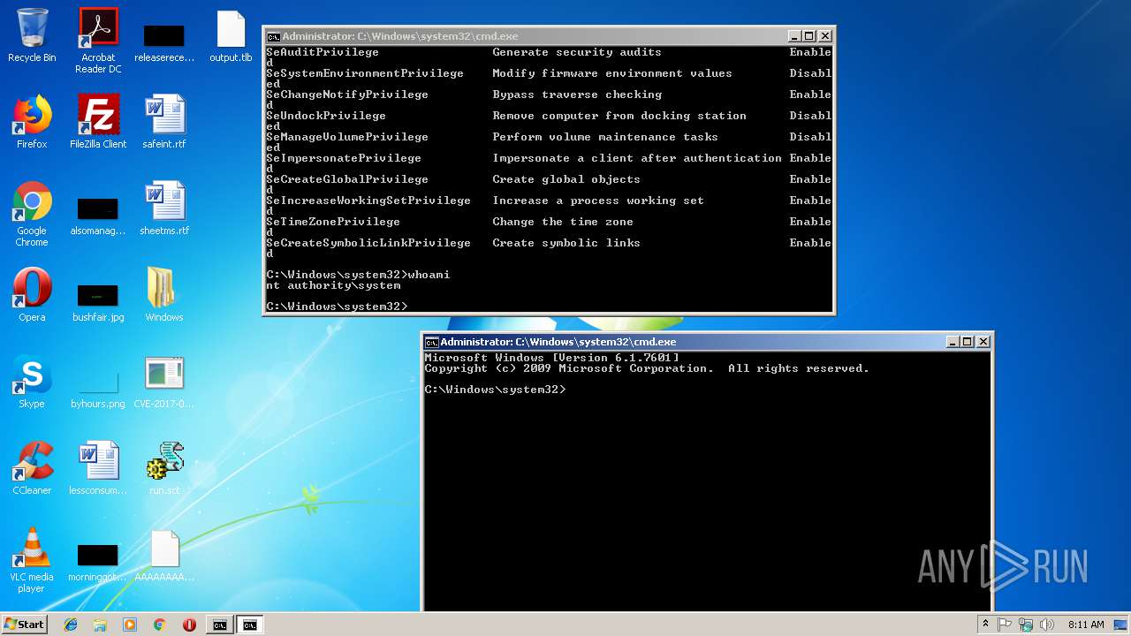Click the Start button
This screenshot has width=1131, height=636.
(x=24, y=624)
